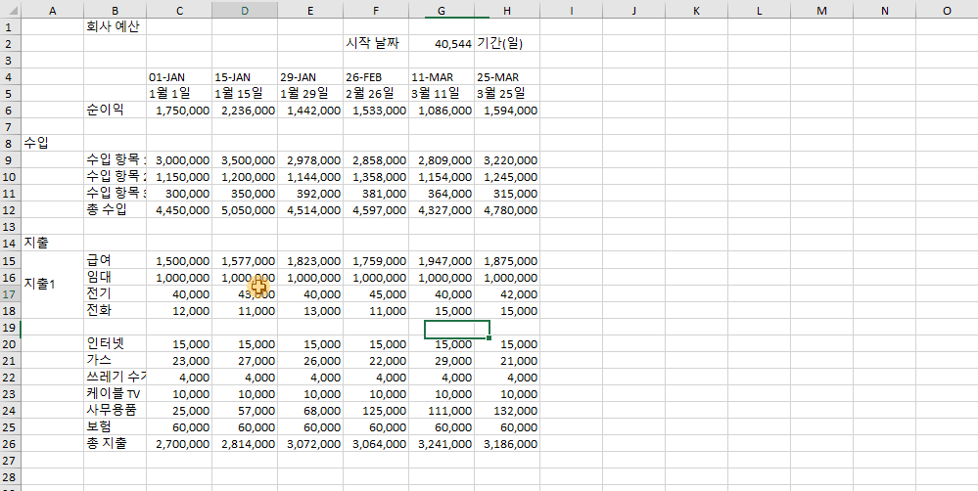Select the merged '지출1' cell
The width and height of the screenshot is (978, 491).
(53, 286)
